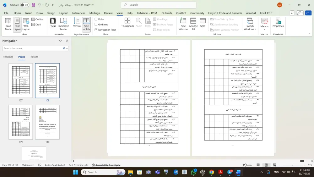The image size is (314, 177).
Task: Select page 109 thumbnail
Action: [21, 122]
